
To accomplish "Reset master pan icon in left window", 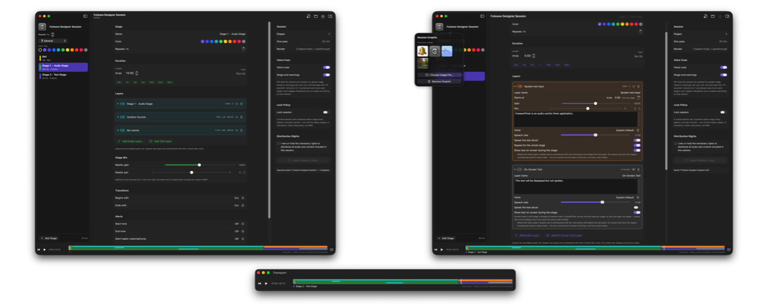I will tap(244, 172).
